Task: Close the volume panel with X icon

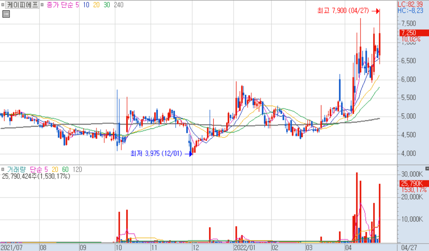Action: [427, 169]
